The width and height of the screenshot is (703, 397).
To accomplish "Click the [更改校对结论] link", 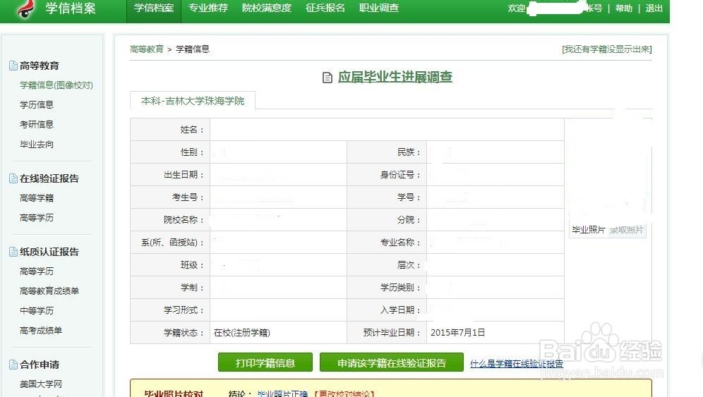I will click(344, 394).
